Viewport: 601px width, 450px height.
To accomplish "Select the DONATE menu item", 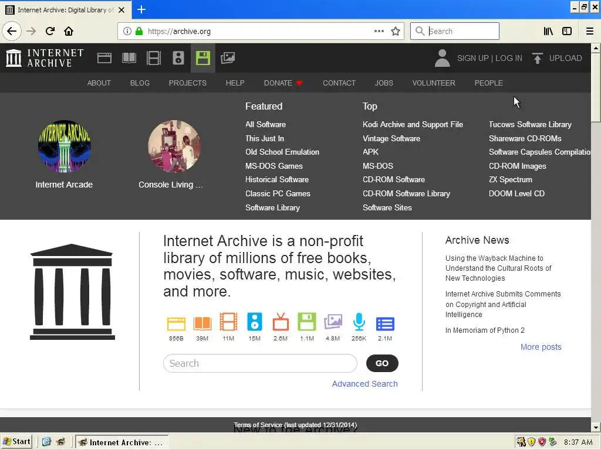I will click(x=283, y=83).
